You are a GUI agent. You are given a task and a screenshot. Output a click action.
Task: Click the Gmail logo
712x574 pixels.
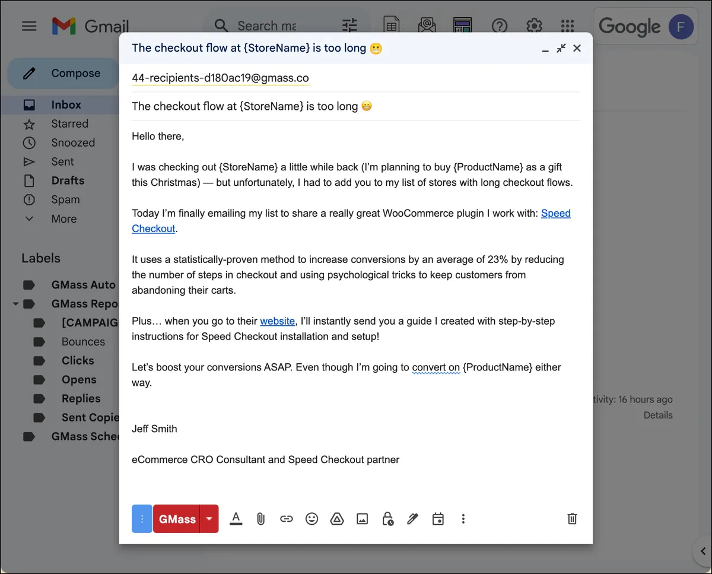click(x=90, y=26)
